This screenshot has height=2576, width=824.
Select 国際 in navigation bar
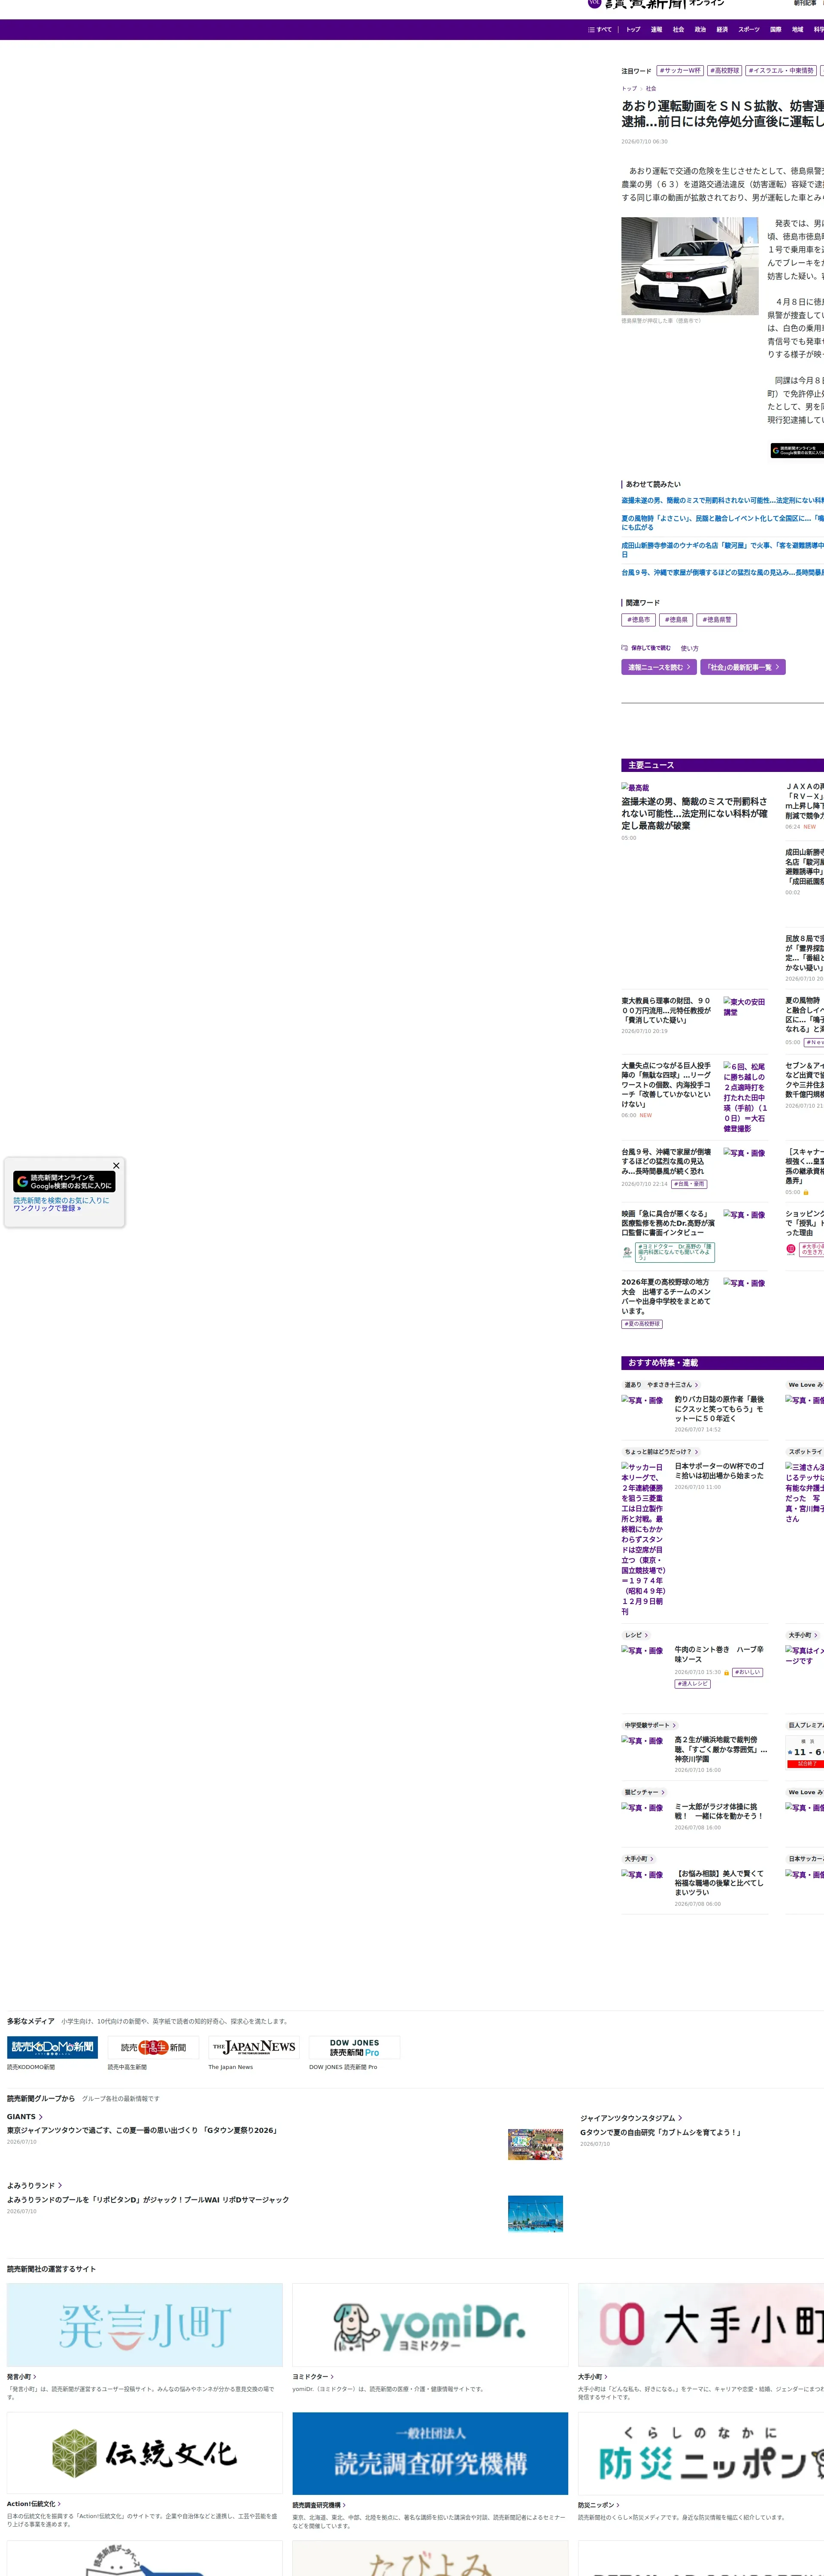point(775,30)
